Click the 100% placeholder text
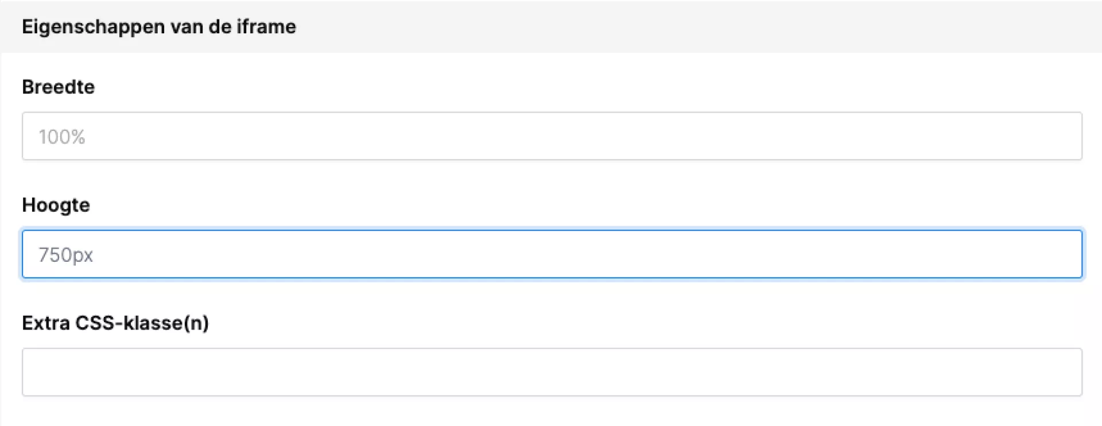Screen dimensions: 1102x426 62,137
